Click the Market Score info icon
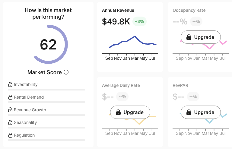Viewport: 232px width, 149px height. [66, 72]
